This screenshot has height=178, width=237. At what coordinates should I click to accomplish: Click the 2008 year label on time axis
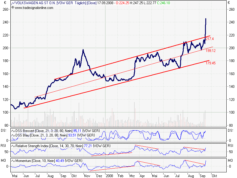[x=109, y=176]
